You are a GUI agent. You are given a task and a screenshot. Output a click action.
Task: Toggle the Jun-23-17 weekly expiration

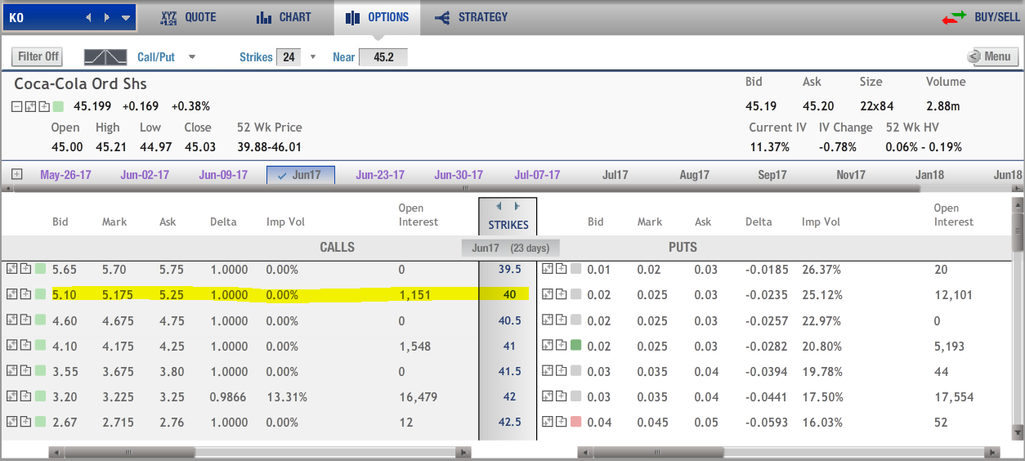(x=380, y=175)
